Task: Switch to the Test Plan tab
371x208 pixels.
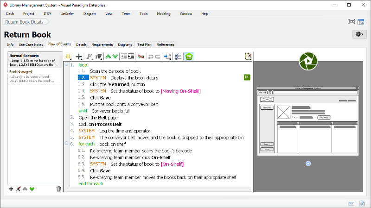Action: 144,44
